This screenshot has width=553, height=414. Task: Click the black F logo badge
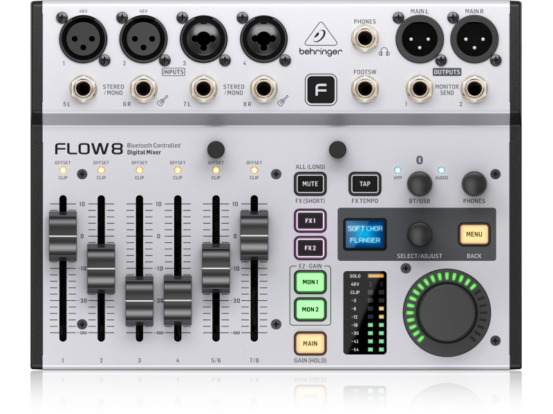point(321,90)
